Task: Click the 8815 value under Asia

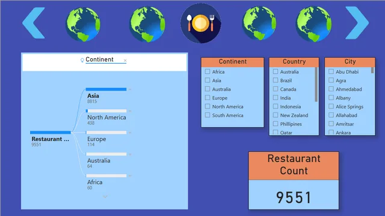Action: pos(92,101)
